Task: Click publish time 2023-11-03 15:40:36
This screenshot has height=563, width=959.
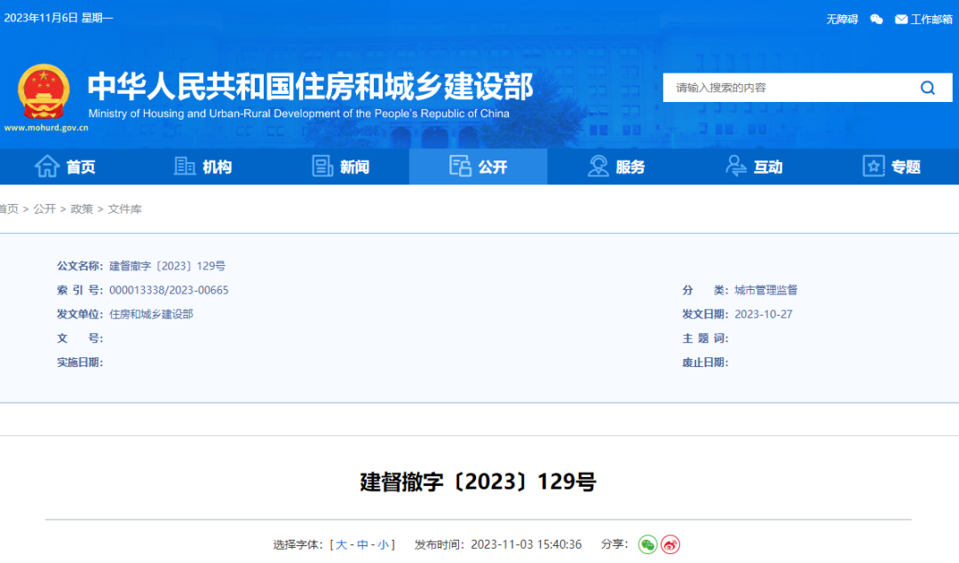Action: 526,544
